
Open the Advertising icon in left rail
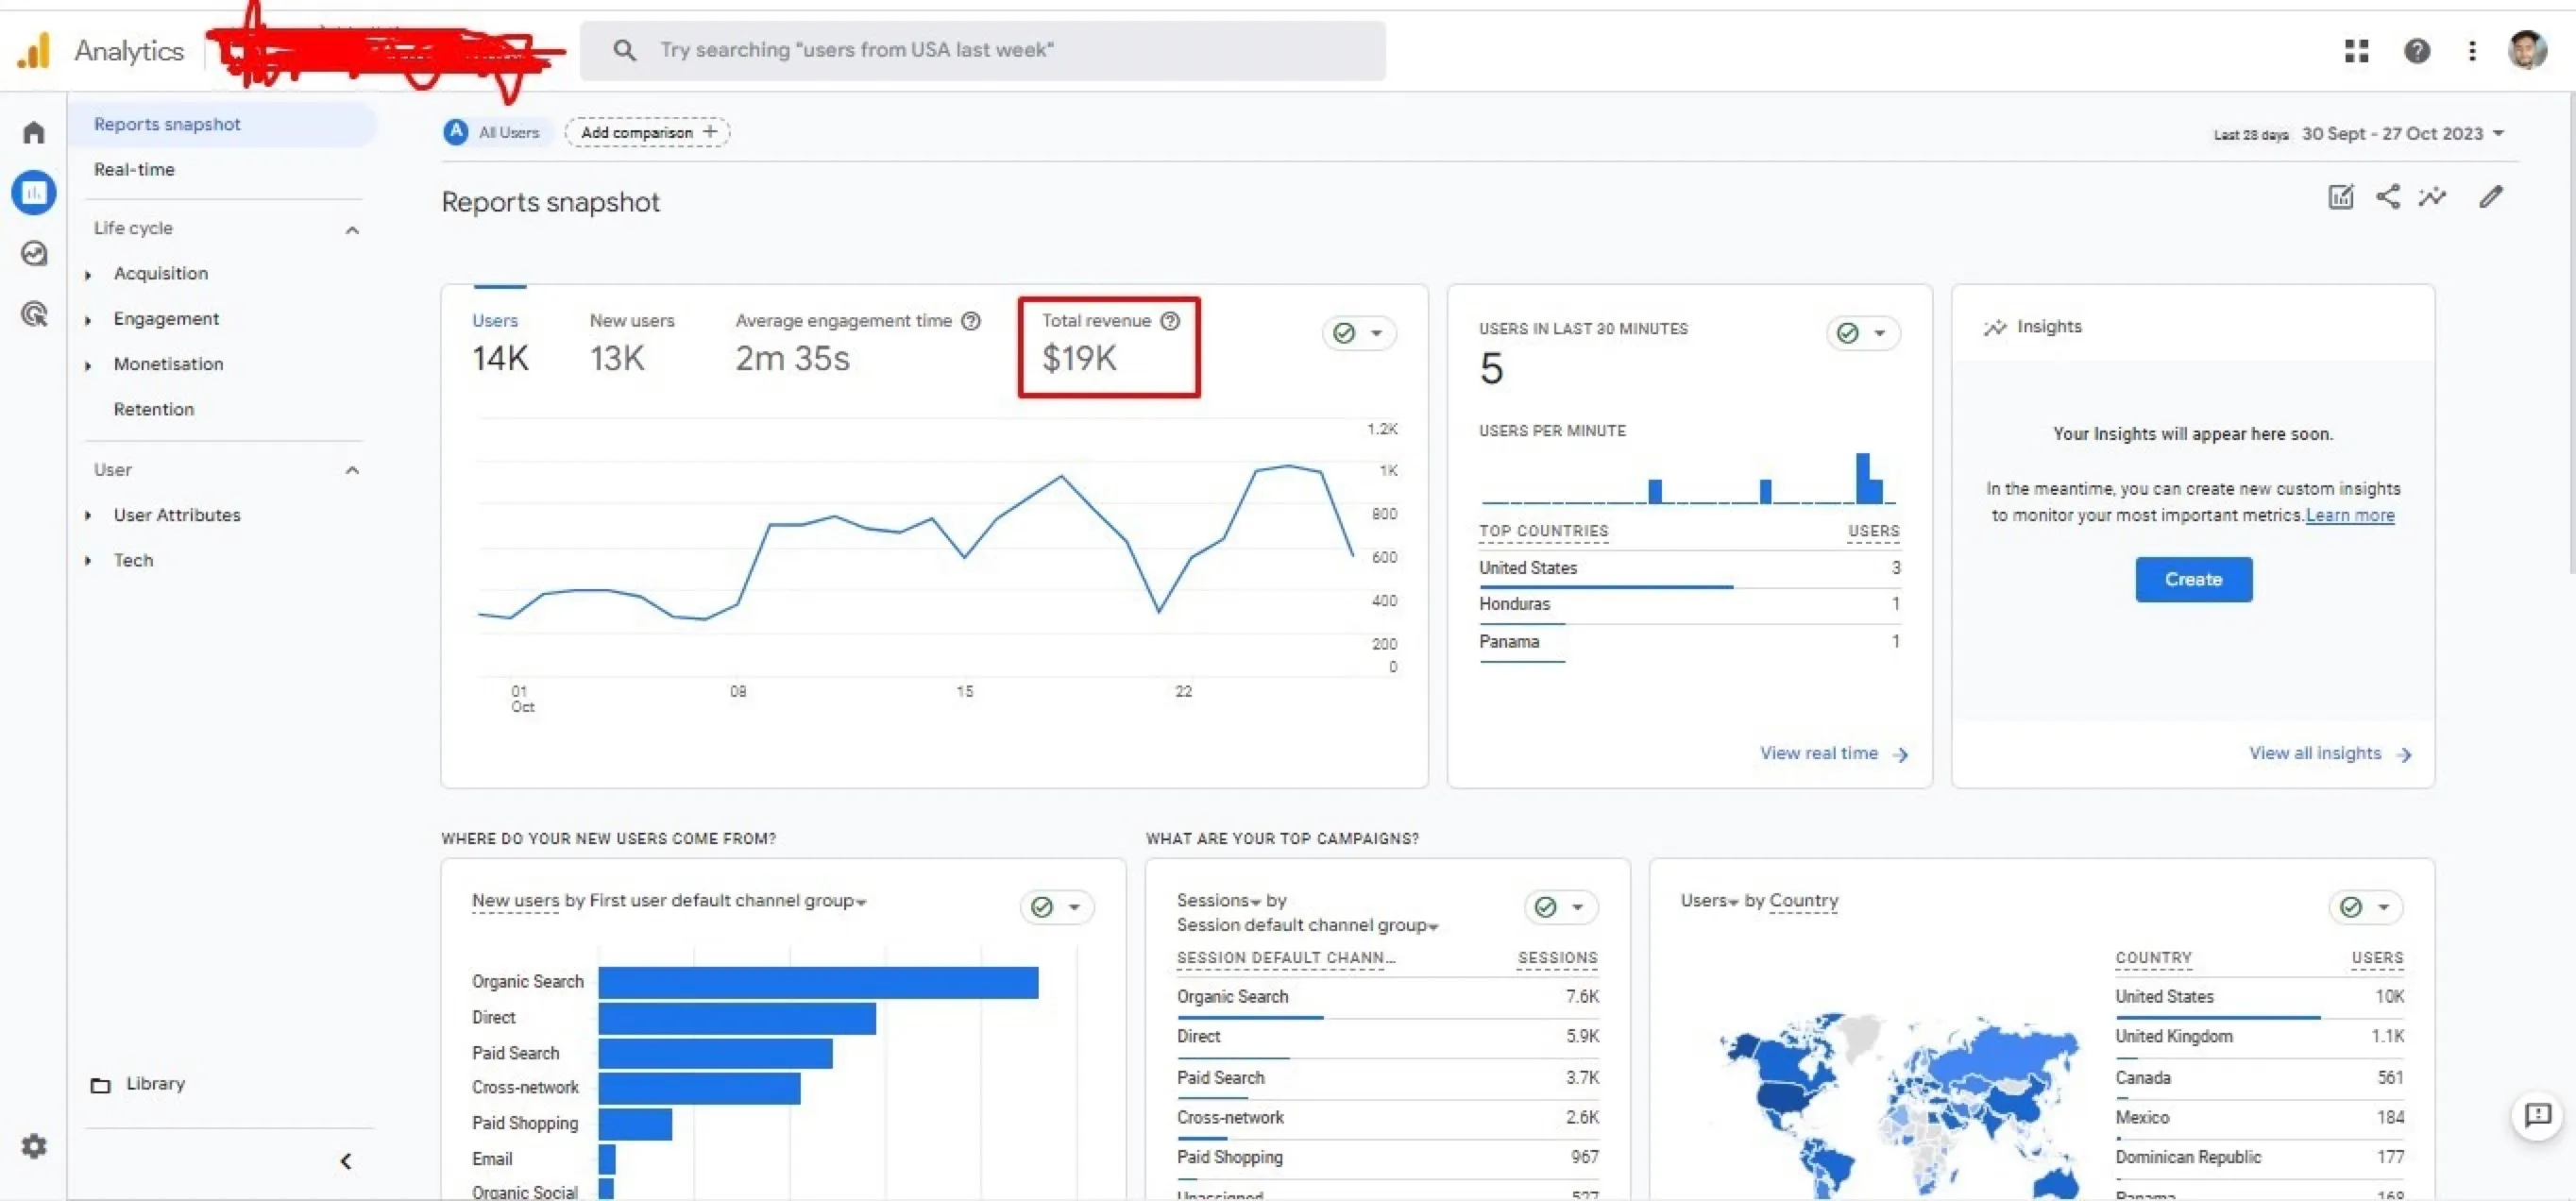(34, 314)
